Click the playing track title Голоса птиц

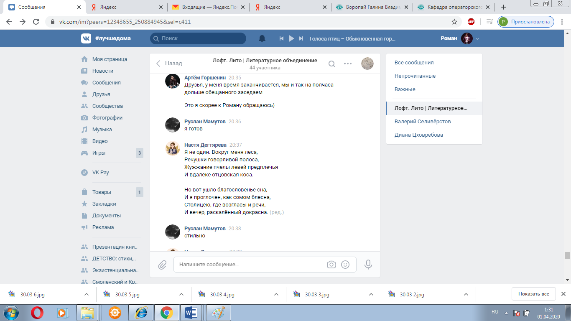[352, 38]
